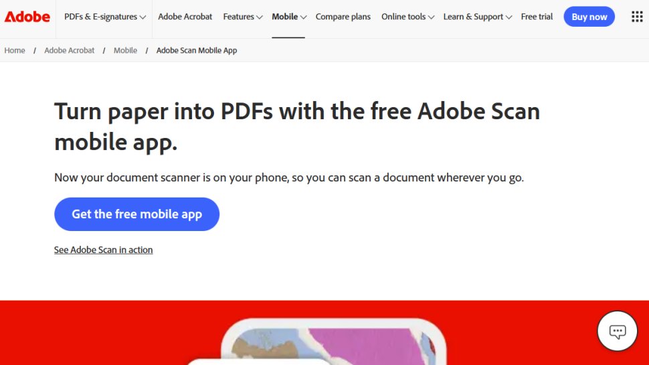This screenshot has height=365, width=649.
Task: Open the chat support bubble
Action: [x=617, y=331]
